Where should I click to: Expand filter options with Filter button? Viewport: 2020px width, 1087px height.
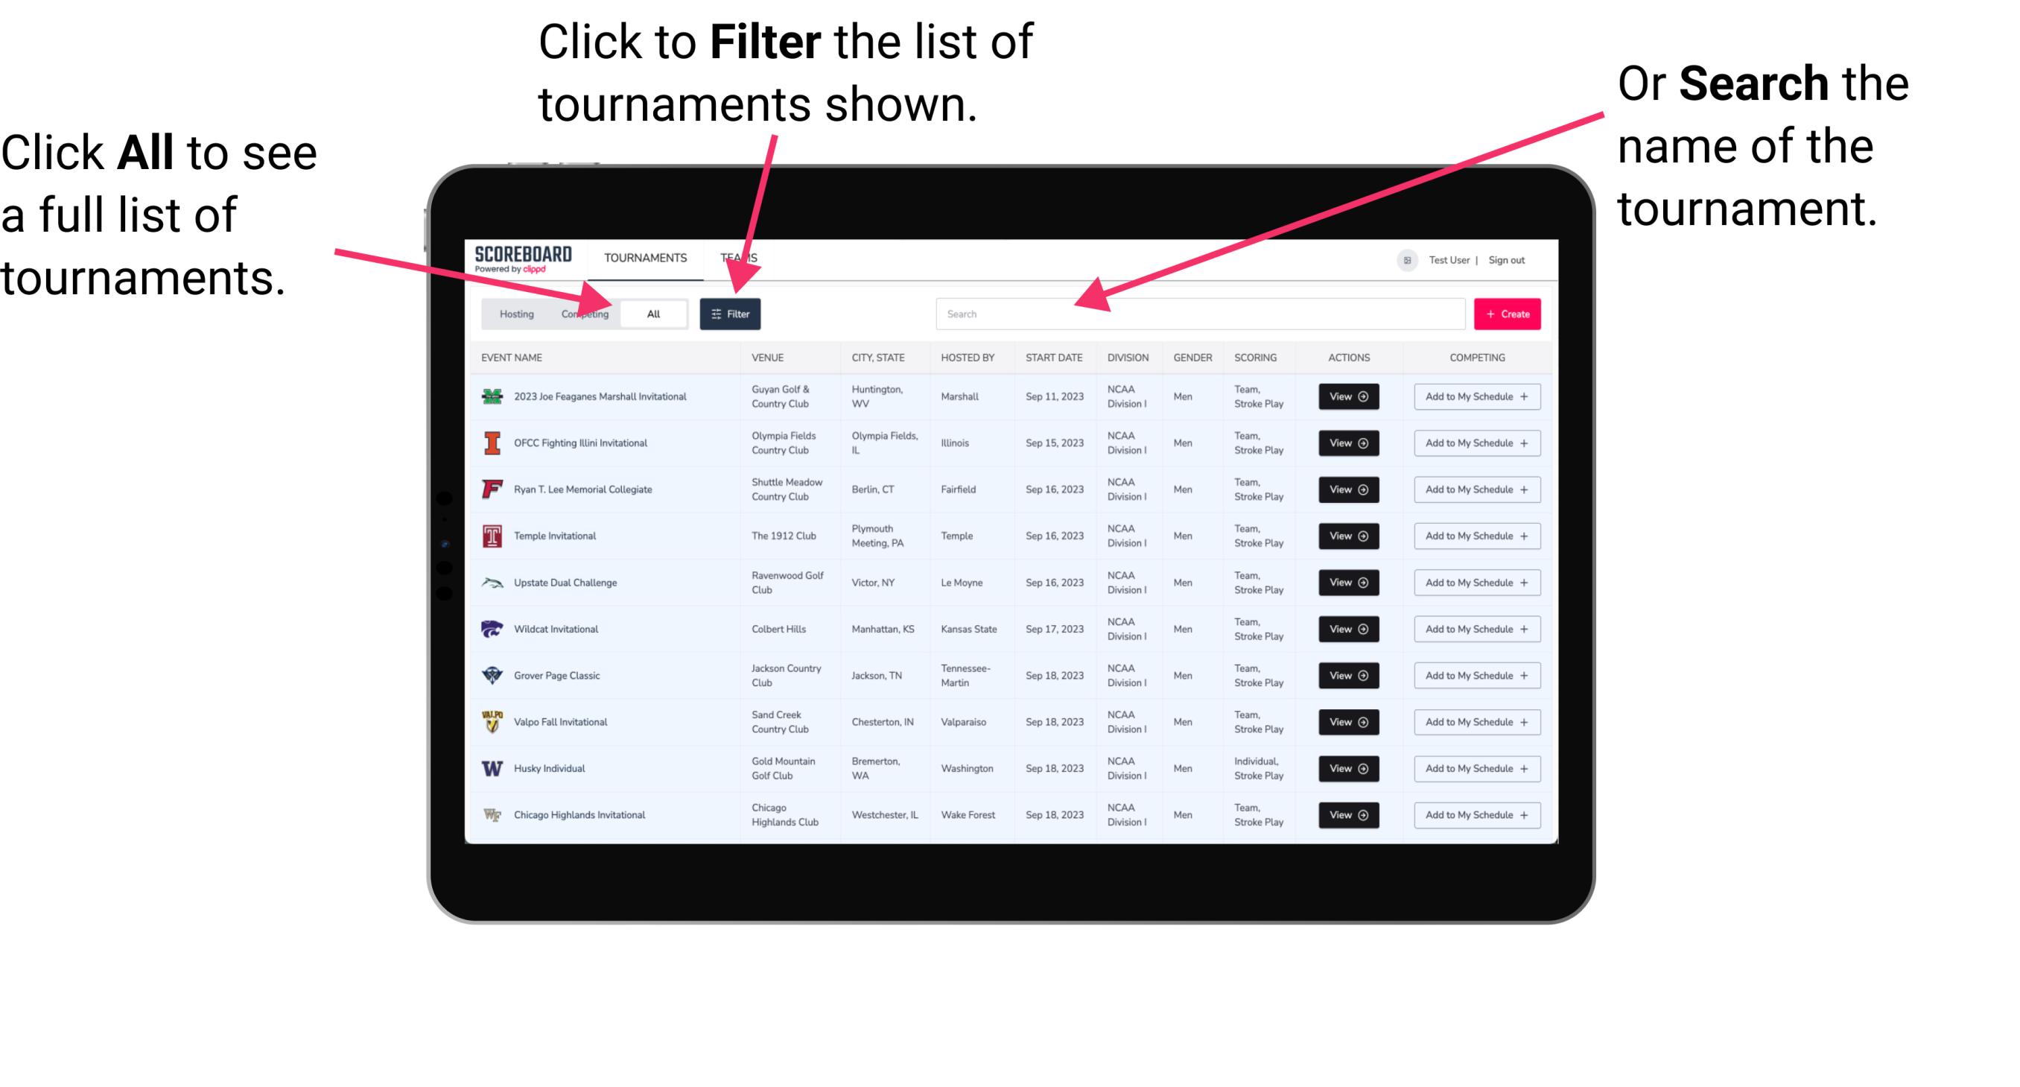coord(731,313)
